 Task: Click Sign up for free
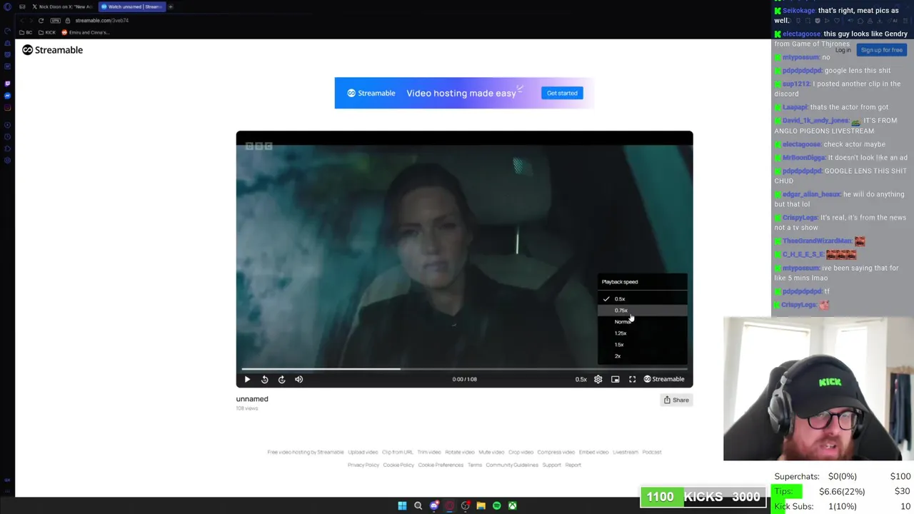[x=881, y=50]
